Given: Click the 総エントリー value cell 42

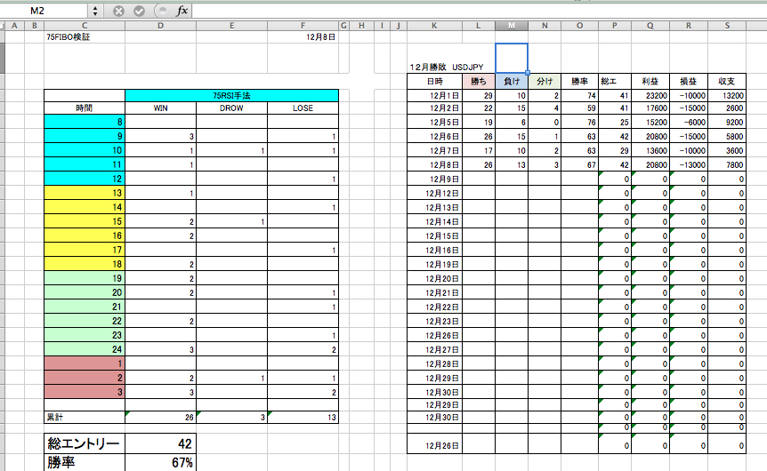Looking at the screenshot, I should pos(160,443).
